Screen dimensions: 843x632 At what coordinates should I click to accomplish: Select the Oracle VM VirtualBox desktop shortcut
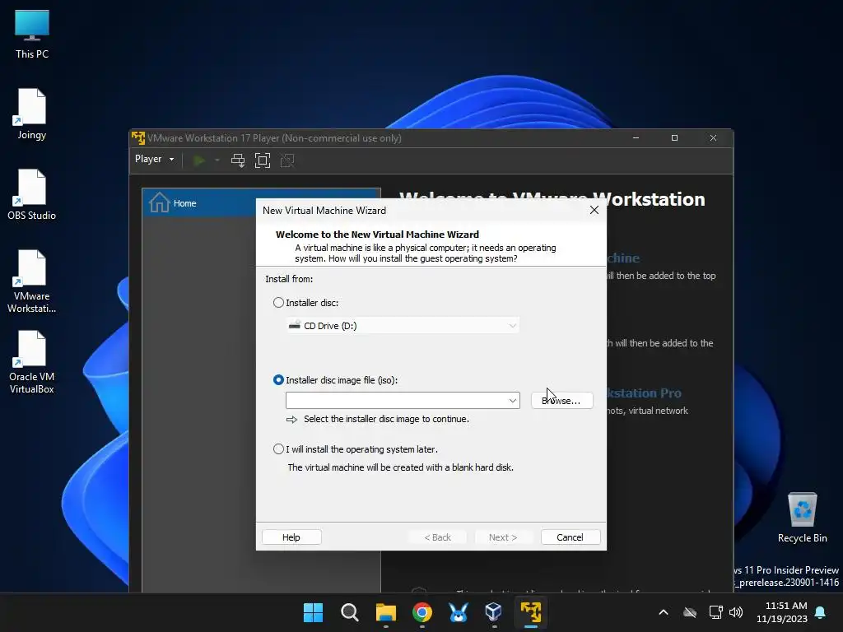click(x=32, y=362)
